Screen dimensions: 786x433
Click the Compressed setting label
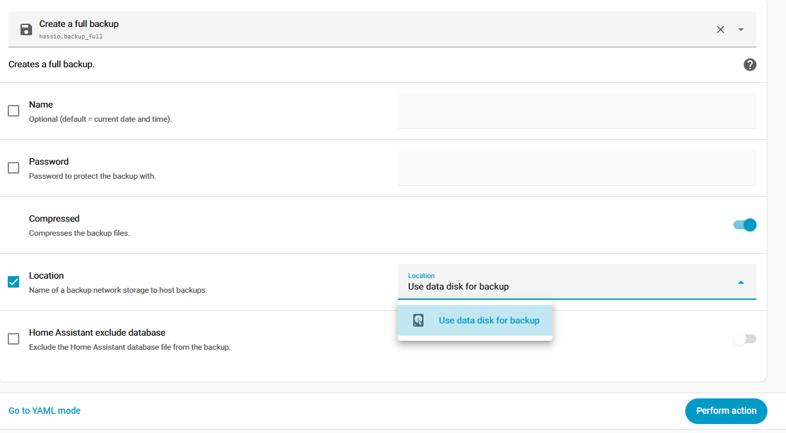pyautogui.click(x=54, y=218)
